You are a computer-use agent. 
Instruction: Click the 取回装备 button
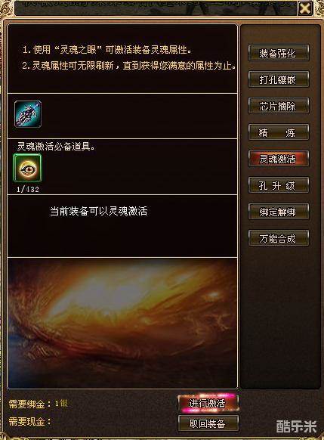(x=208, y=423)
